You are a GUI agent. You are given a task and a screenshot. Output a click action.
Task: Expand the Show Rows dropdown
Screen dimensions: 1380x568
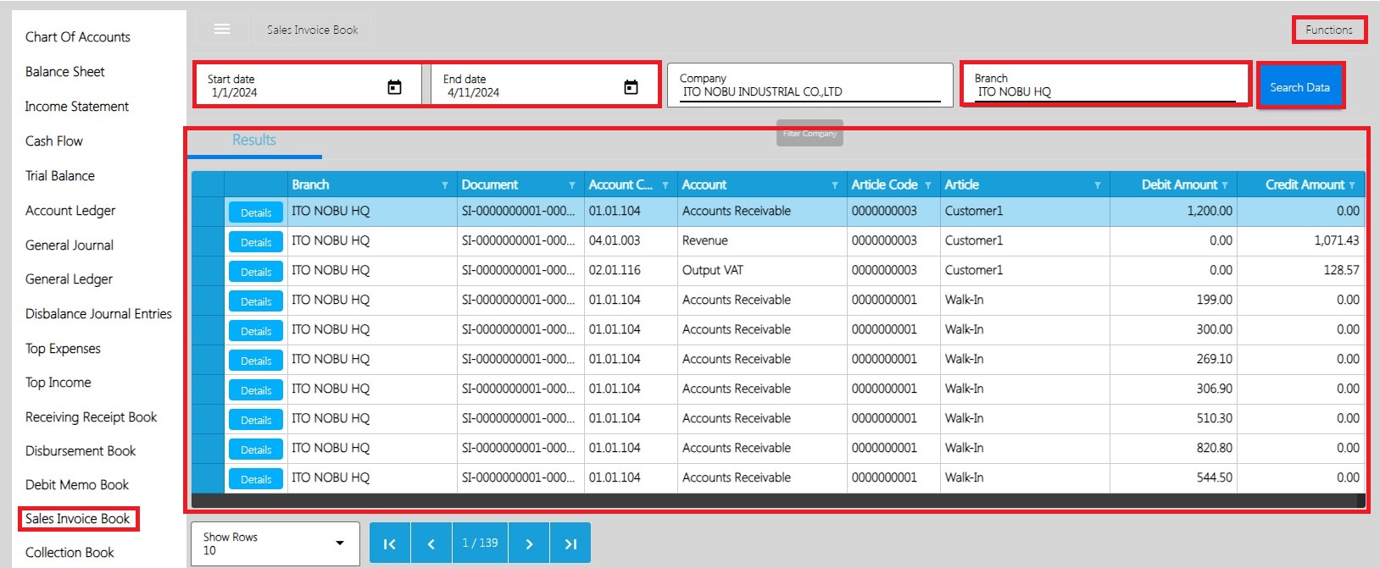click(340, 543)
